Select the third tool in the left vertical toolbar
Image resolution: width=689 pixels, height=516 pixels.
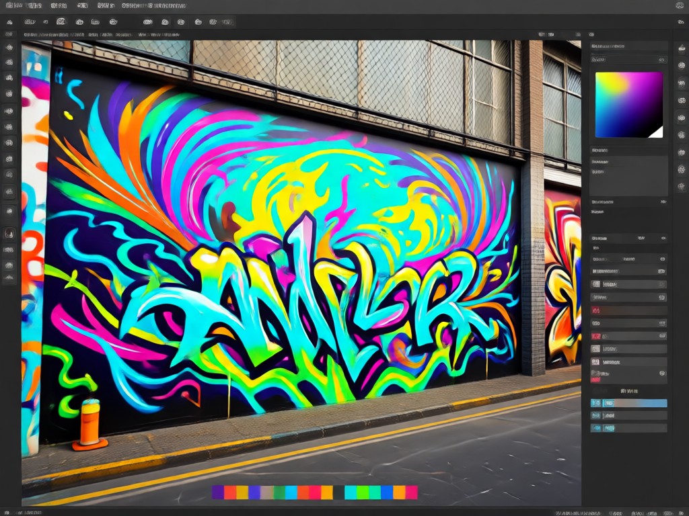tap(9, 78)
